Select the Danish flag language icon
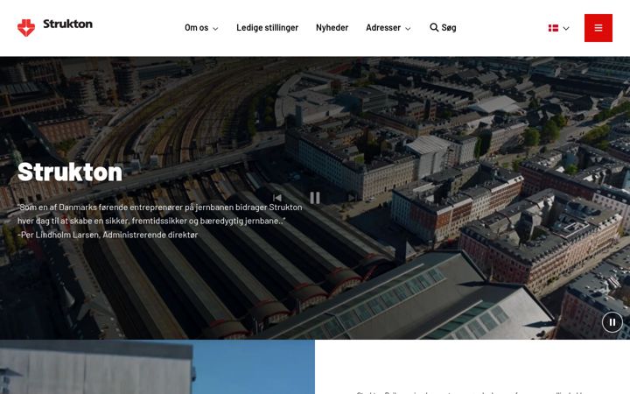 pos(553,28)
